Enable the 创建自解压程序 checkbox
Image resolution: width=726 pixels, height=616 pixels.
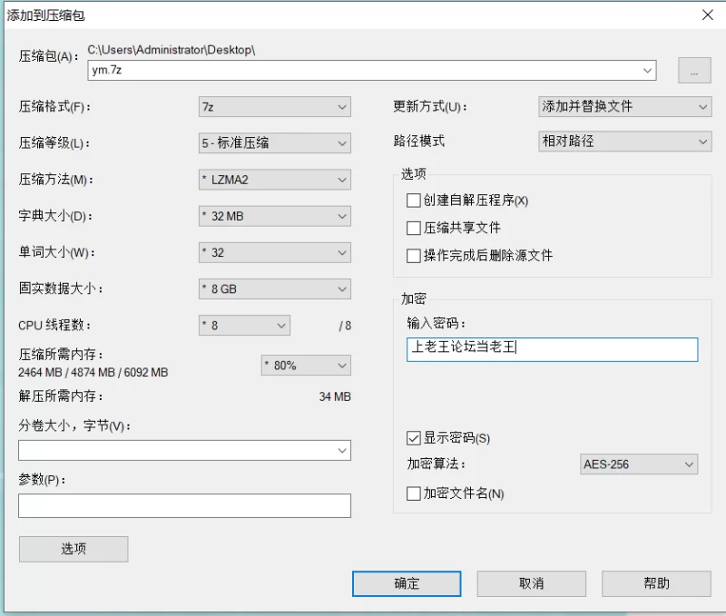tap(413, 200)
